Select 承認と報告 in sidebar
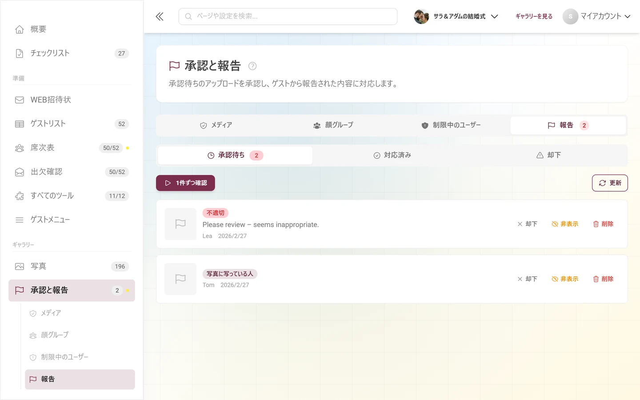 [x=72, y=291]
